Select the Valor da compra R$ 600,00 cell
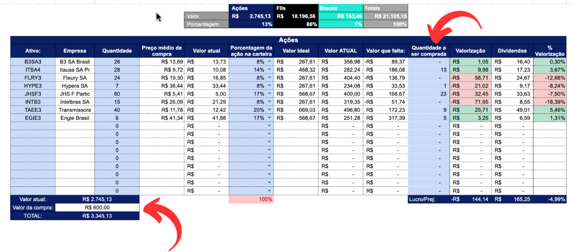 point(96,207)
